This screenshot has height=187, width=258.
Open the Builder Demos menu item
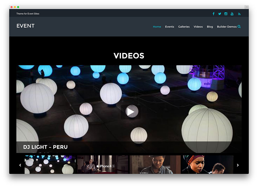click(227, 26)
